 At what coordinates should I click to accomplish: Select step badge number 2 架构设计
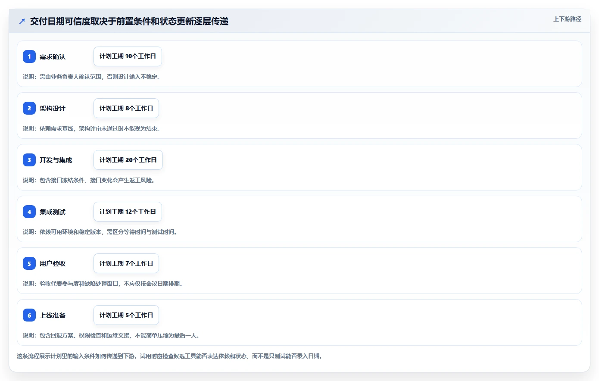tap(29, 108)
